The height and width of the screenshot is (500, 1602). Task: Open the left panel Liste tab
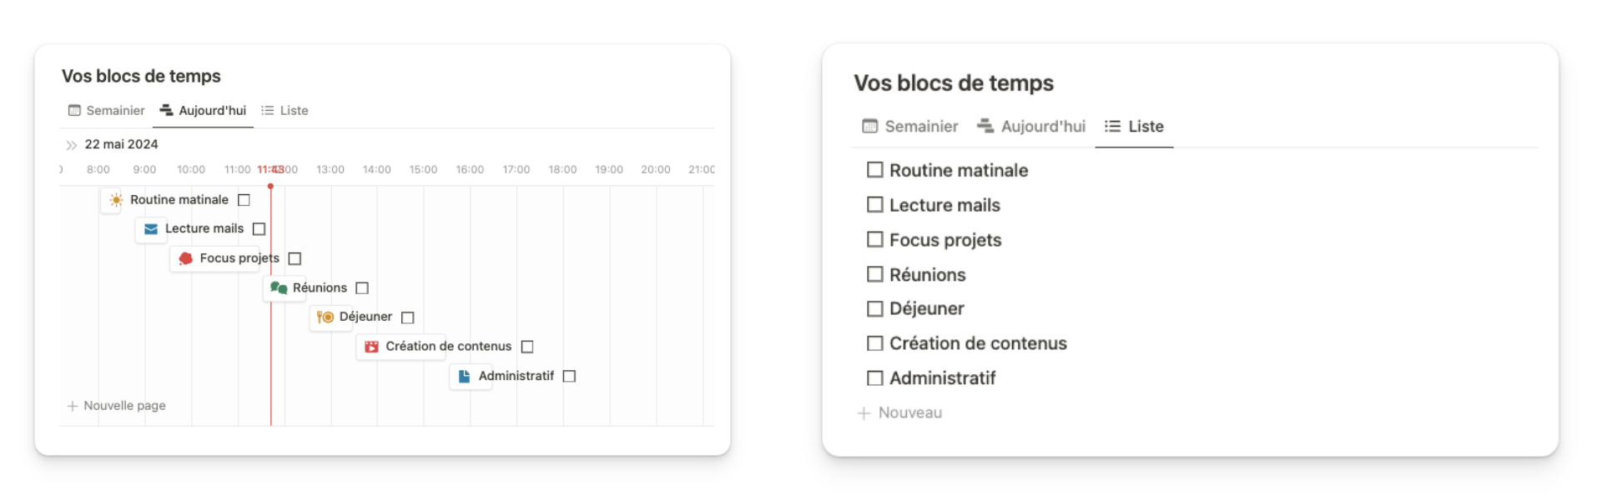(285, 111)
